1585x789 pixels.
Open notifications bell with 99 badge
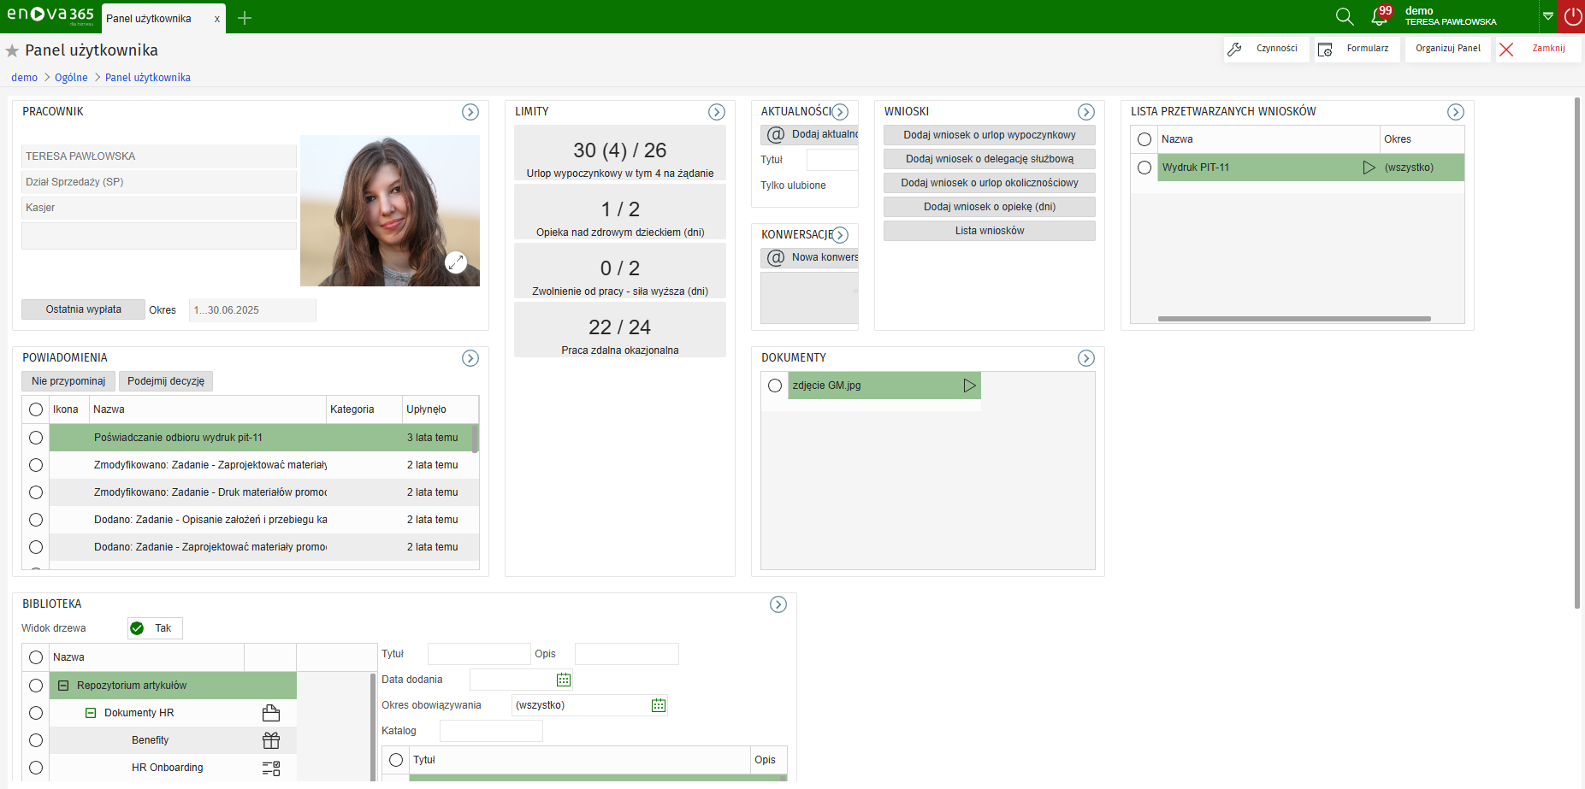pyautogui.click(x=1379, y=16)
